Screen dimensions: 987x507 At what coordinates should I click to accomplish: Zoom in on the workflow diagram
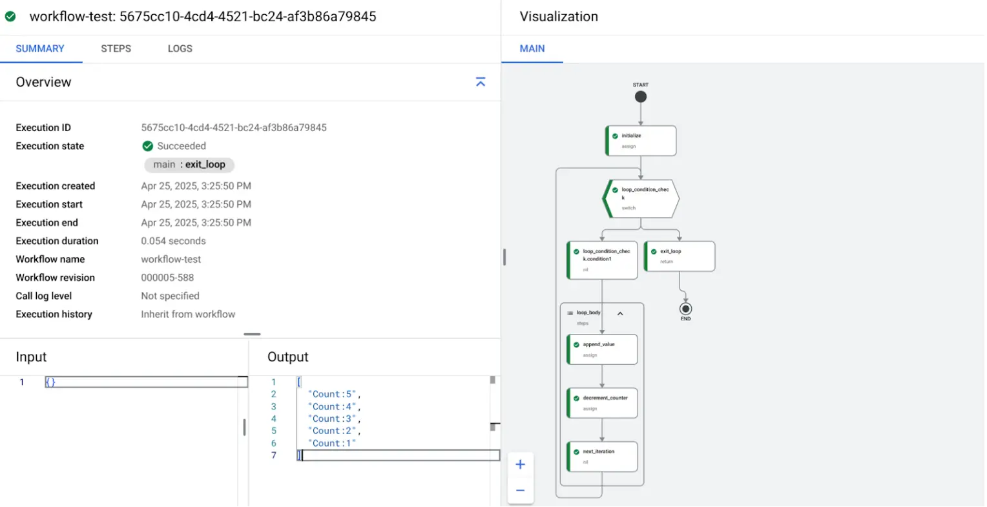520,464
